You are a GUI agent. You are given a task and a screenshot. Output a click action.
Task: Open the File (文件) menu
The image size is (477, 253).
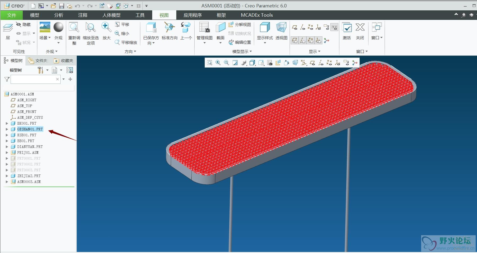click(12, 15)
